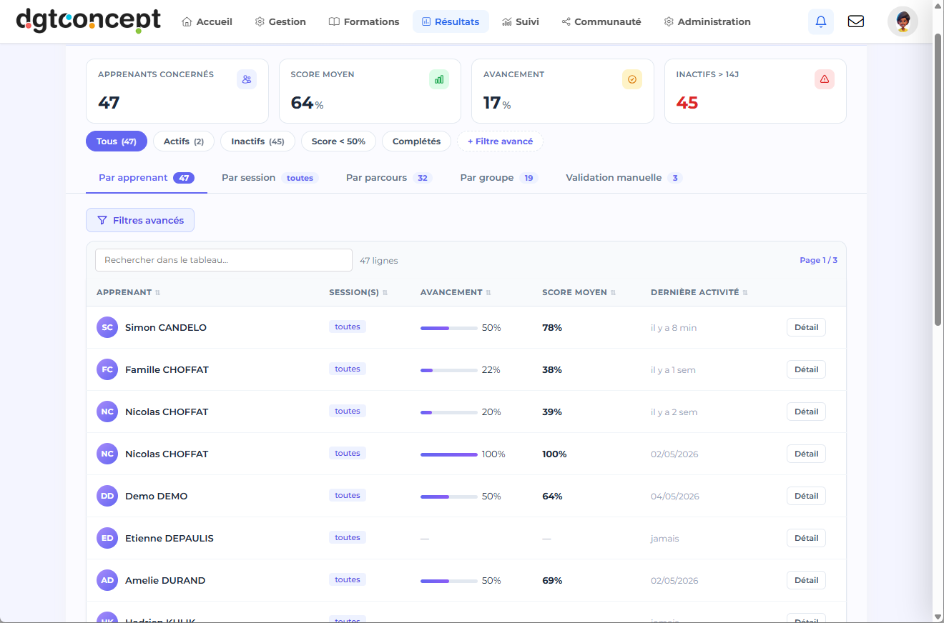Add a filter with + Filtre avancé
944x623 pixels.
pos(500,141)
